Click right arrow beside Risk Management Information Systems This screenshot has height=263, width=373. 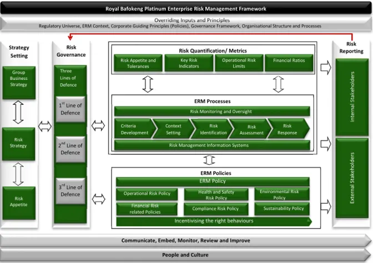coord(326,144)
